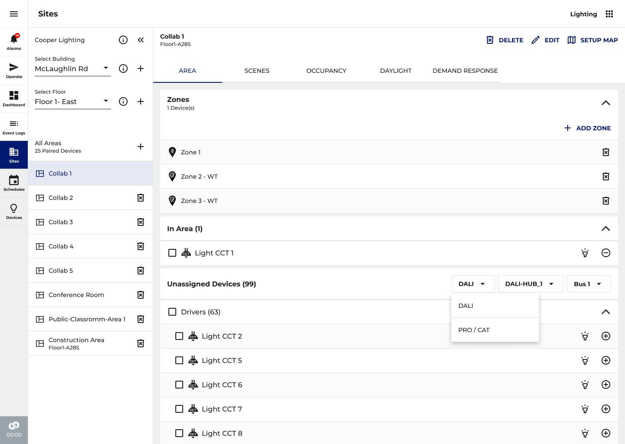Open SETUP MAP
Screen dimensions: 625x444
tap(592, 40)
